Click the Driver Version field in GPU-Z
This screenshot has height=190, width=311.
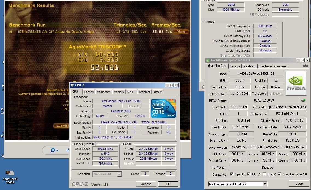[x=267, y=147]
